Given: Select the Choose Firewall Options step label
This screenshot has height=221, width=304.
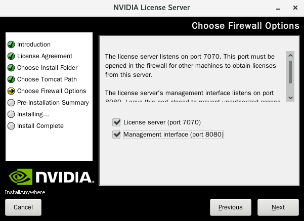Looking at the screenshot, I should 52,91.
